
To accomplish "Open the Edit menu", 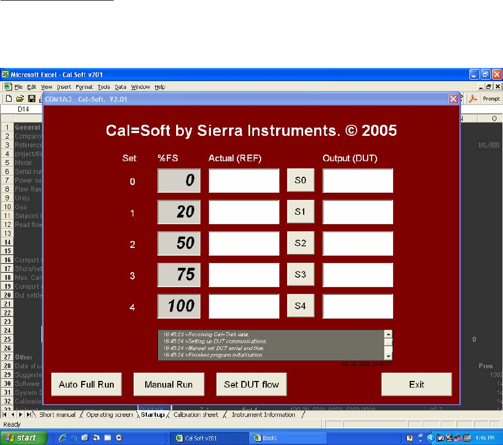I will tap(31, 87).
